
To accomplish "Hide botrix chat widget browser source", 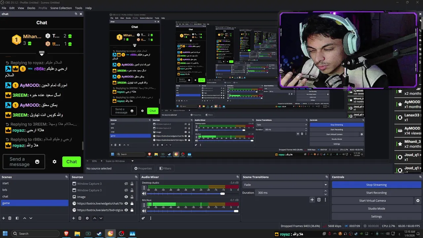I will click(126, 203).
